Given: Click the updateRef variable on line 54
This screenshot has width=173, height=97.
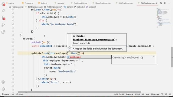Looking at the screenshot, I should (46, 46).
